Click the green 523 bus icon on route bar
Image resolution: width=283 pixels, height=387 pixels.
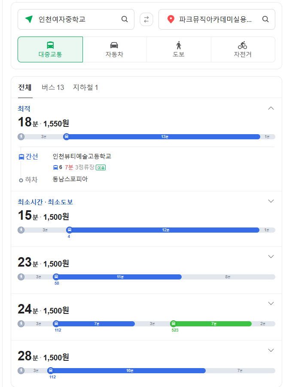click(x=173, y=324)
